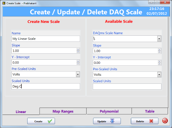Image resolution: width=172 pixels, height=128 pixels.
Task: Click Scaled Units field containing Deg C
Action: click(x=46, y=87)
